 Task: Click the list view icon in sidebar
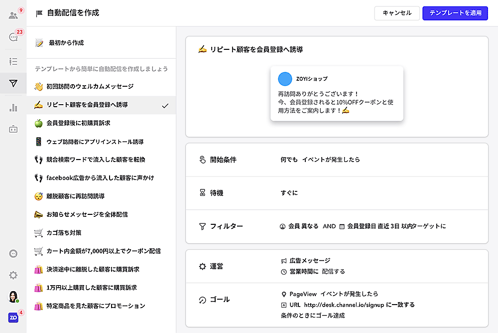13,61
